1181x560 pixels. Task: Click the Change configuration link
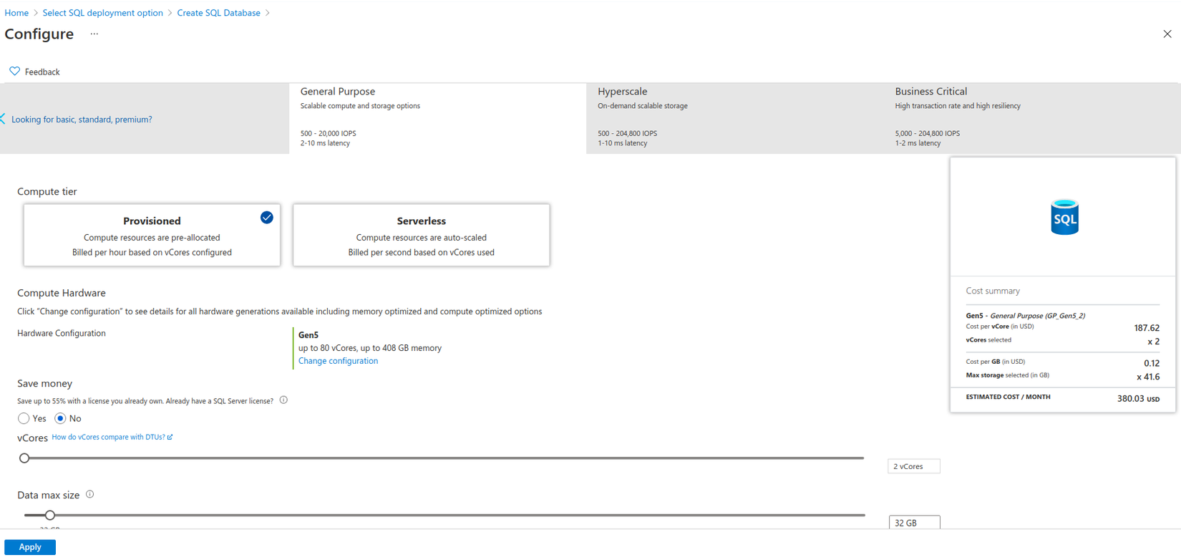338,361
